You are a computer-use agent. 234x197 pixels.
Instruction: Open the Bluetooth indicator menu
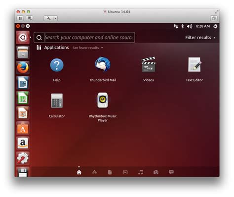click(x=183, y=26)
